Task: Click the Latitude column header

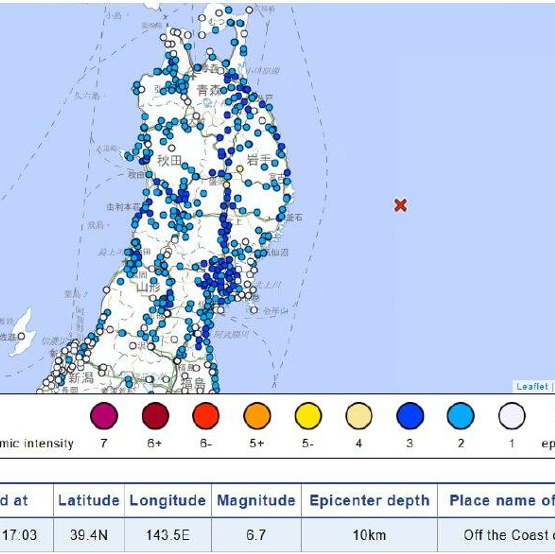Action: (89, 501)
